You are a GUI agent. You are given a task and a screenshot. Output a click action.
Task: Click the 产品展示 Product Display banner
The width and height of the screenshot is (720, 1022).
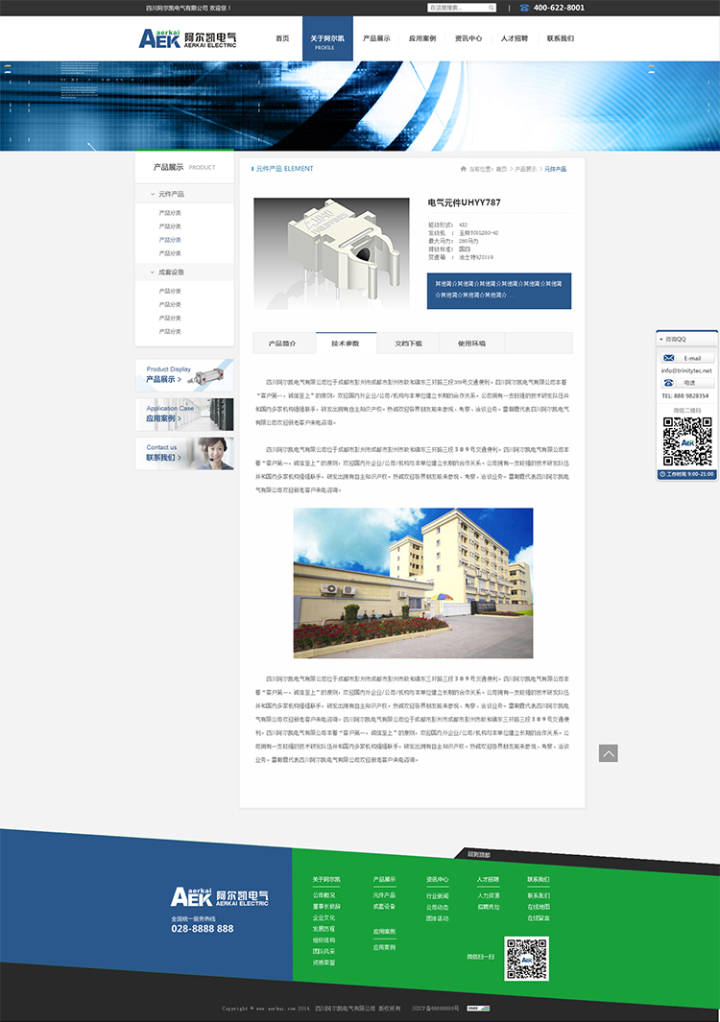tap(184, 374)
